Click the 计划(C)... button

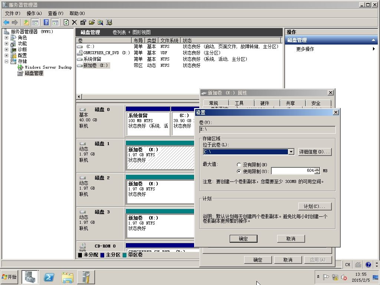tap(315, 206)
